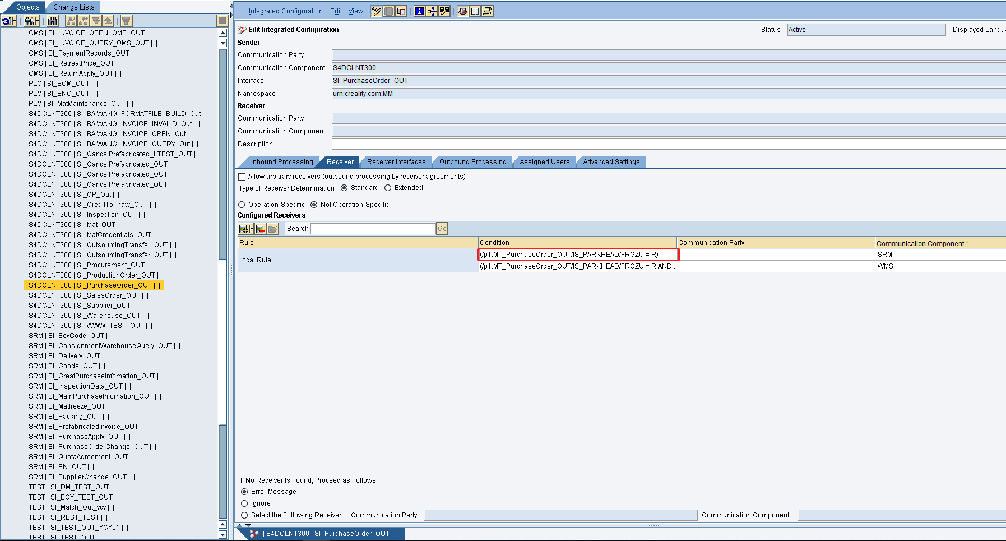Viewport: 1006px width, 541px height.
Task: Switch to the Change Lists tab
Action: coord(73,7)
